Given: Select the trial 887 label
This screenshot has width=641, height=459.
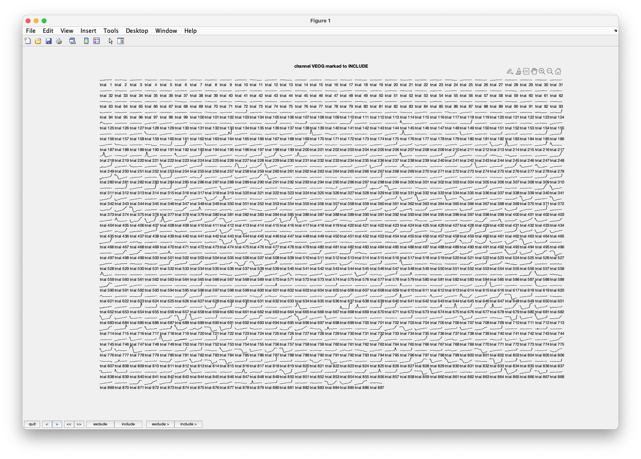Looking at the screenshot, I should point(377,388).
